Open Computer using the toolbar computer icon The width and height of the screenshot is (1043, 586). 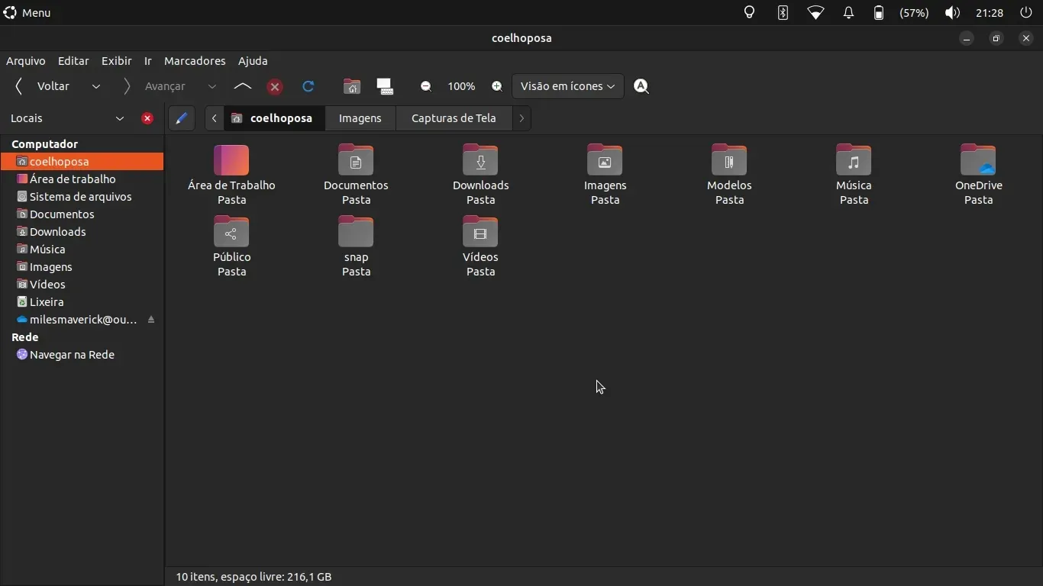(385, 86)
